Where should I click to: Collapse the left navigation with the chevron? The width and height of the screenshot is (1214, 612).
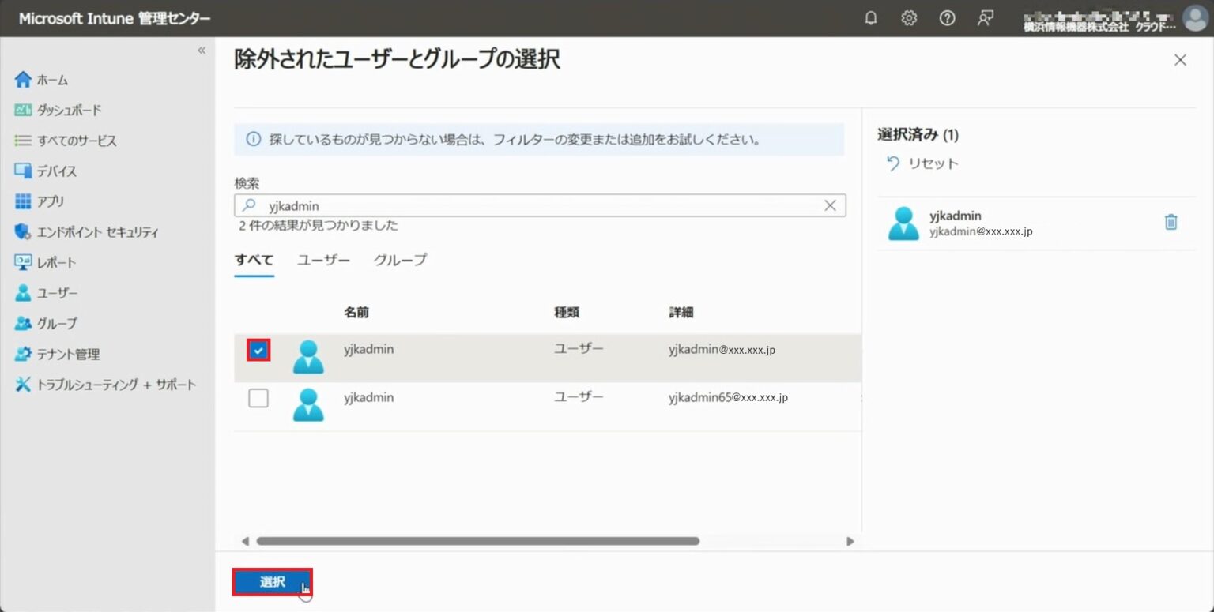[202, 49]
